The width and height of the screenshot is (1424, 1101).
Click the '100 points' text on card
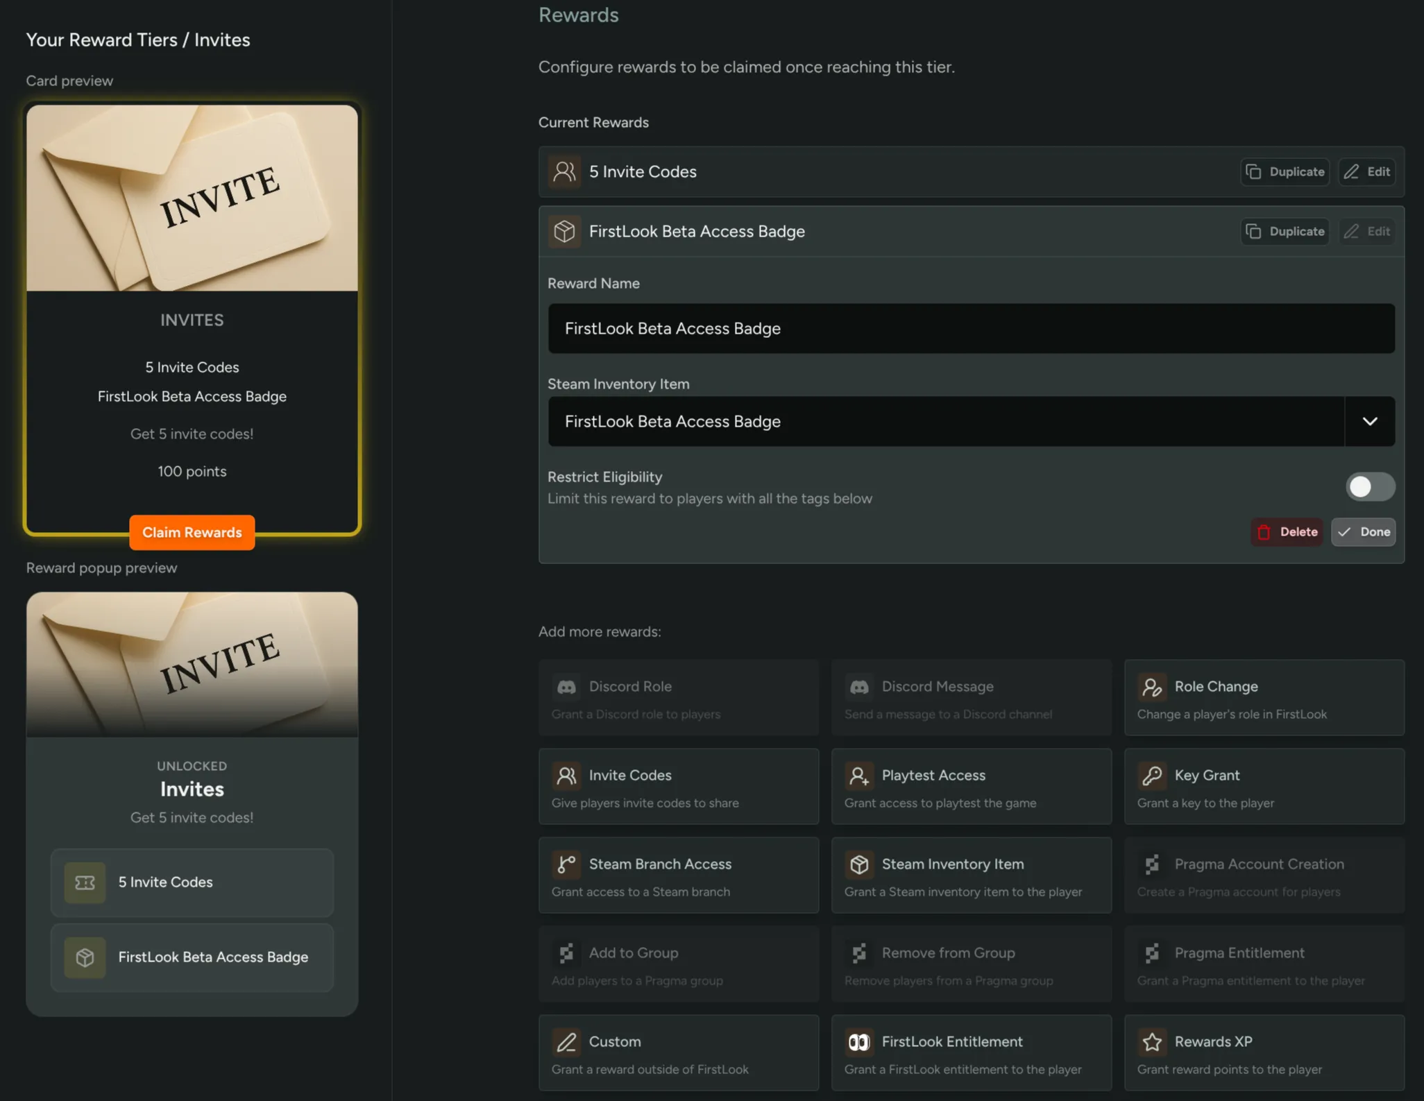192,471
